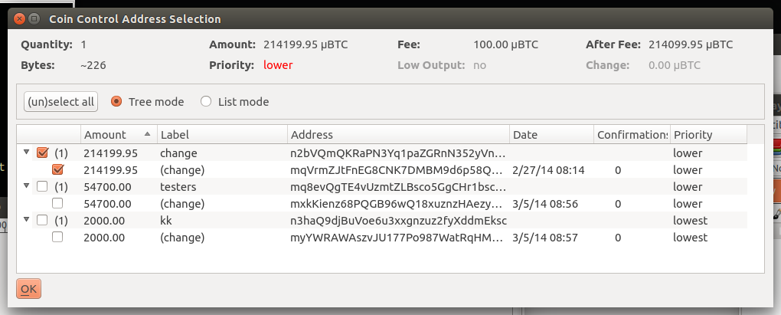
Task: Check the 2000.00 child output checkbox
Action: pyautogui.click(x=57, y=238)
